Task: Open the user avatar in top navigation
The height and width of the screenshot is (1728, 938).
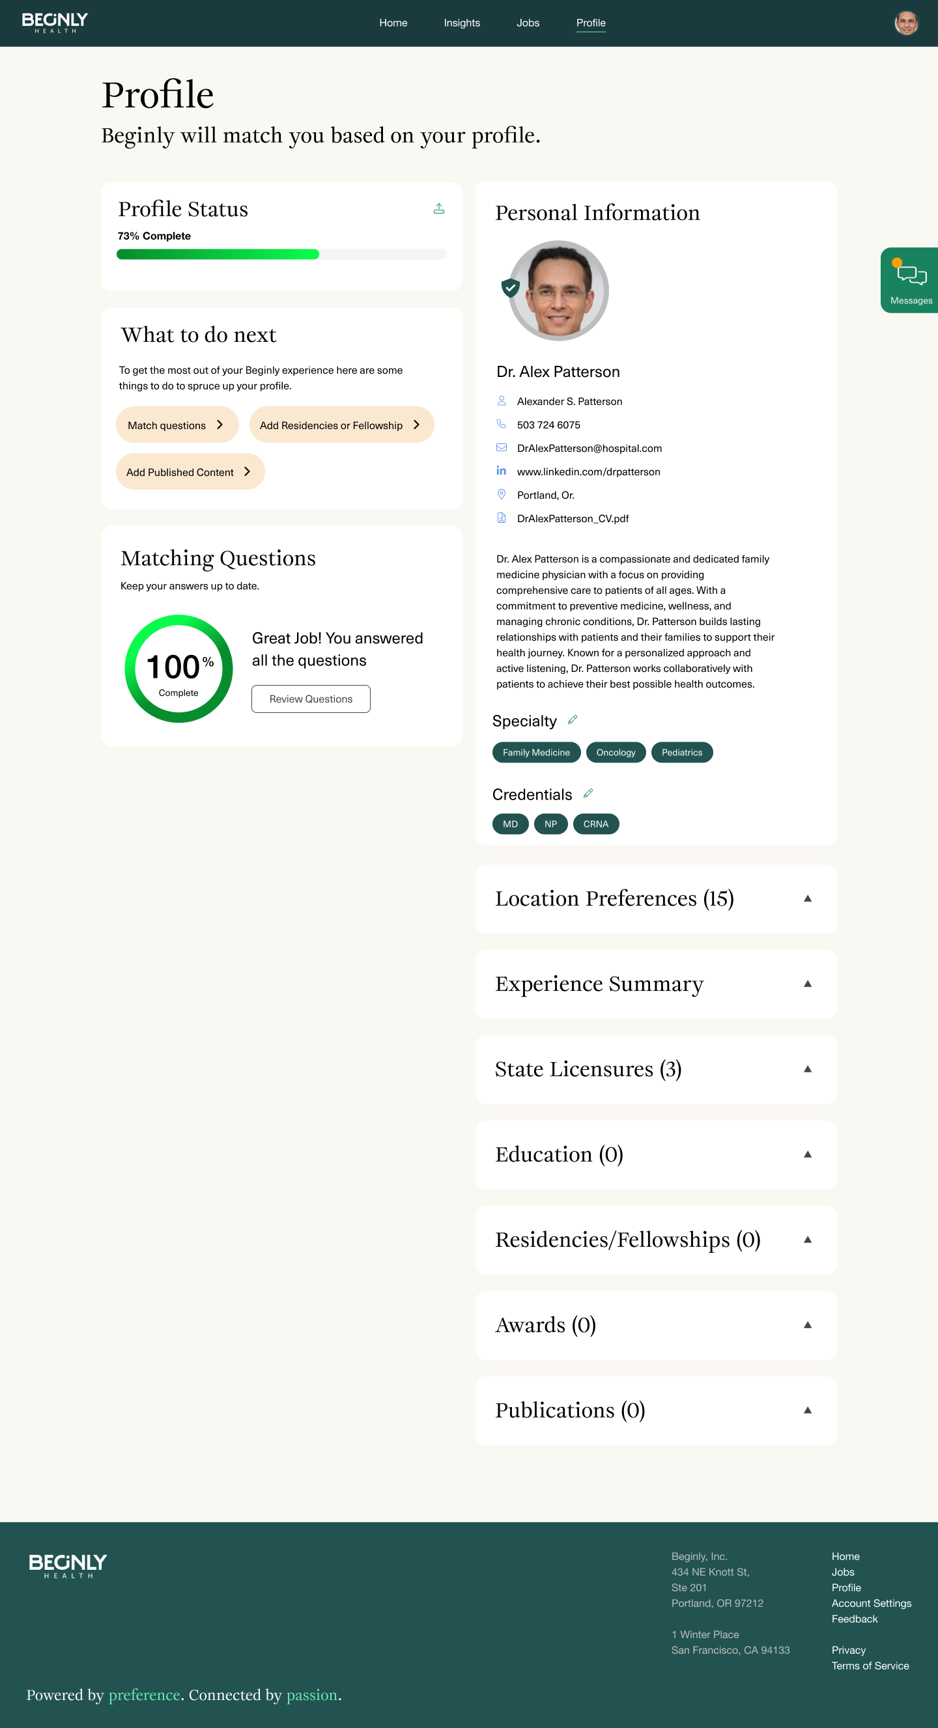Action: click(906, 23)
